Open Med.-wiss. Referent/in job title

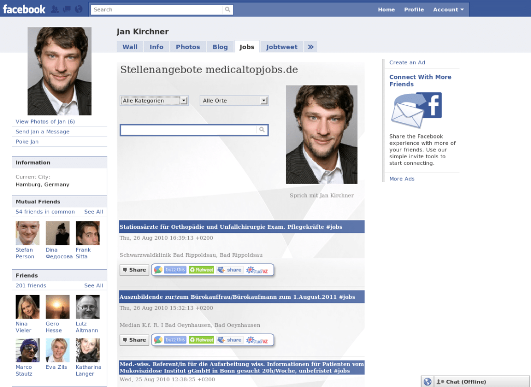tap(242, 367)
